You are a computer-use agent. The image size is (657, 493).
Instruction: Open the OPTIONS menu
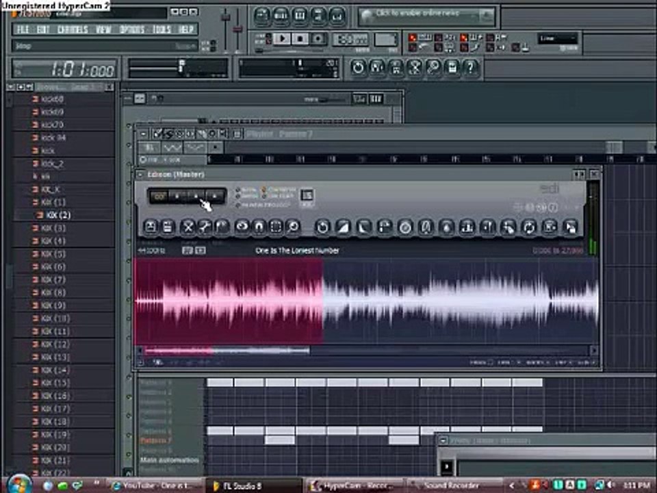(132, 29)
